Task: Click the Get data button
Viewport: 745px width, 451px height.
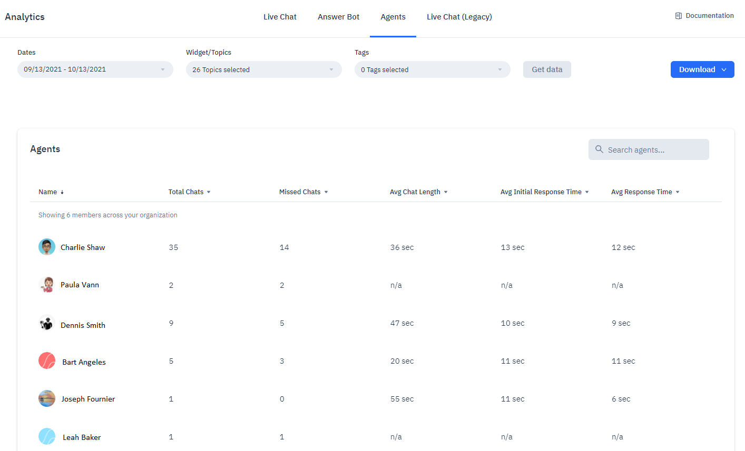Action: click(x=547, y=69)
